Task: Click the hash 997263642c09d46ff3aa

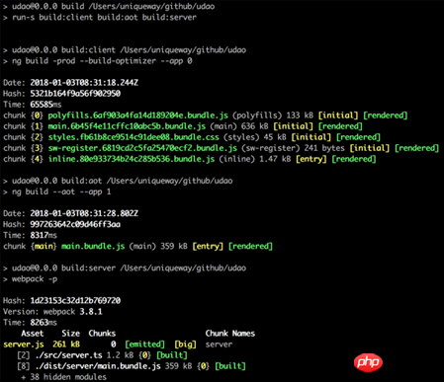Action: [75, 224]
